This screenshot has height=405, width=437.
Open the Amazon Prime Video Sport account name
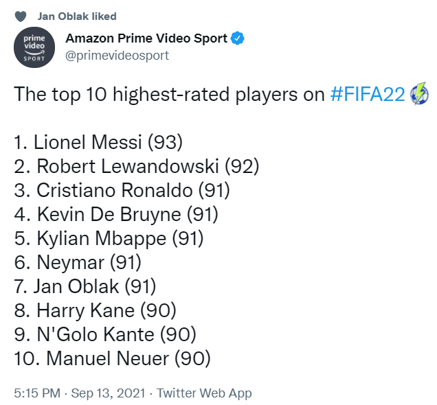[146, 38]
